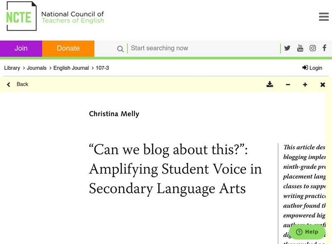Click the search magnifier icon
The width and height of the screenshot is (332, 244).
(x=120, y=49)
